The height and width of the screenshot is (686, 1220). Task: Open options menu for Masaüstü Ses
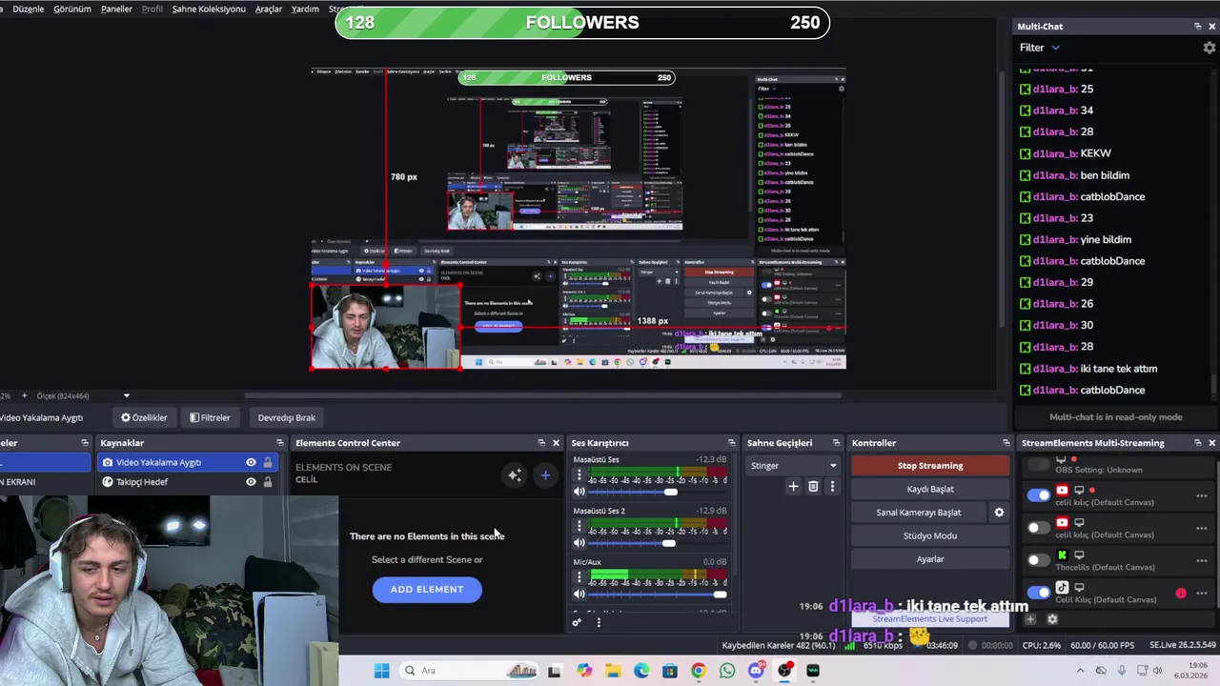coord(579,474)
